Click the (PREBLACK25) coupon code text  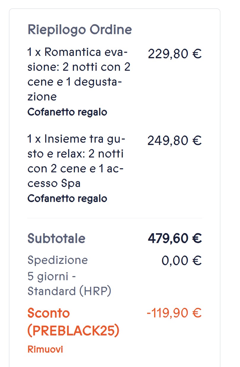coord(73,331)
